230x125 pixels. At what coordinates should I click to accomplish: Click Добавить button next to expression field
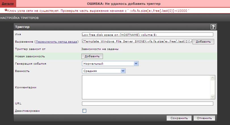203,41
